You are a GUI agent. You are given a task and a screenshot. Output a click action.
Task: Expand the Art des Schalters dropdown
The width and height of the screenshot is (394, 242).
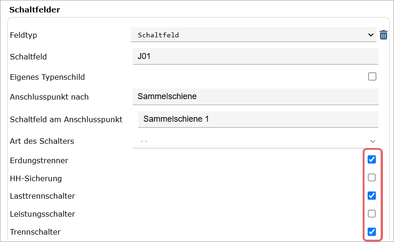click(255, 141)
